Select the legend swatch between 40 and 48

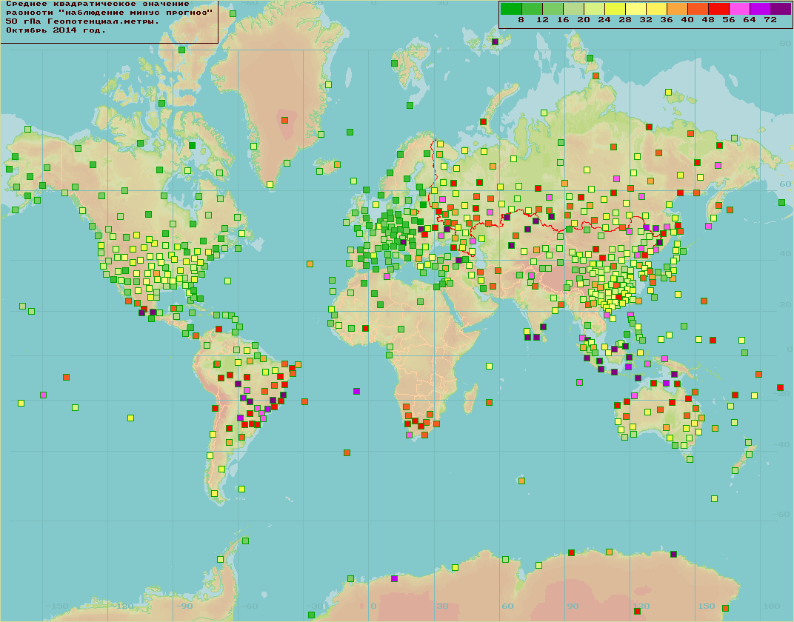coord(698,8)
